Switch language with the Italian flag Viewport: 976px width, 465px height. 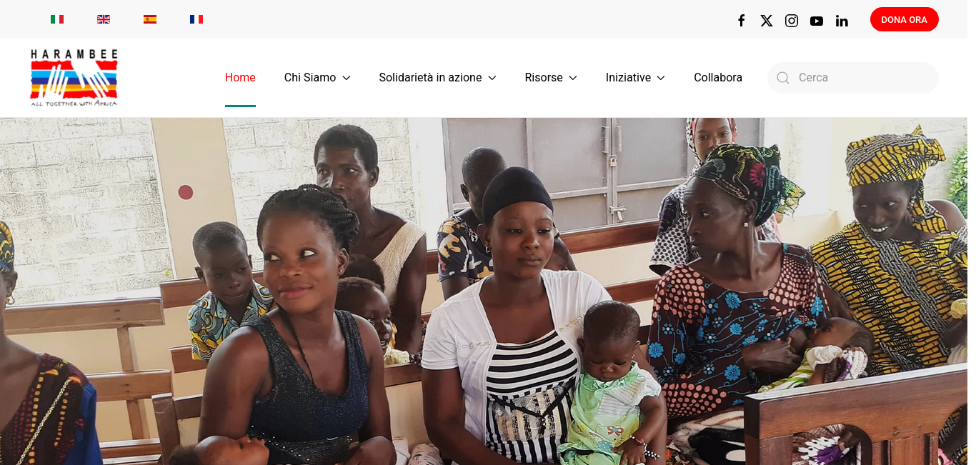pos(57,19)
